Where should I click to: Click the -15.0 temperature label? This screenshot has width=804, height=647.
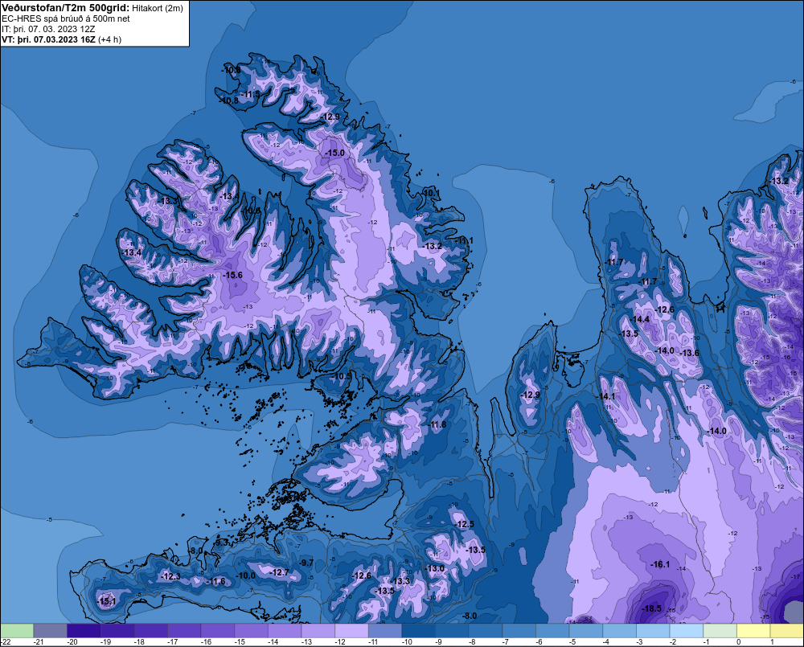coord(334,153)
